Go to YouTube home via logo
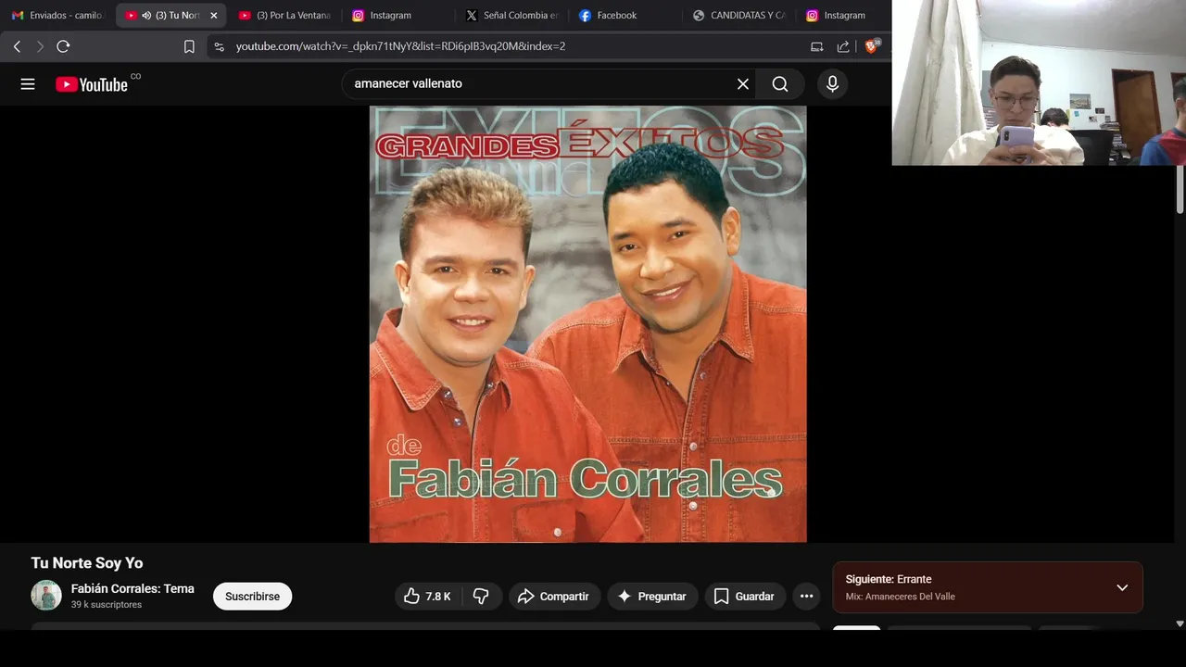The image size is (1186, 667). point(92,84)
